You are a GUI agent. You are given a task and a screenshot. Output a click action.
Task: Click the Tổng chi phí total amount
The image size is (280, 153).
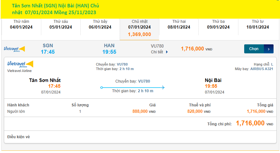click(x=250, y=123)
